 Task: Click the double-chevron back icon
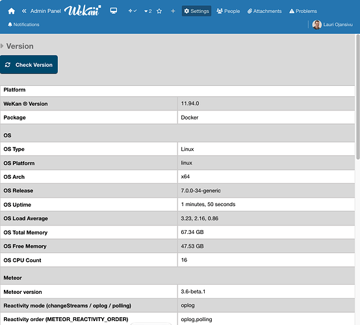[x=24, y=11]
